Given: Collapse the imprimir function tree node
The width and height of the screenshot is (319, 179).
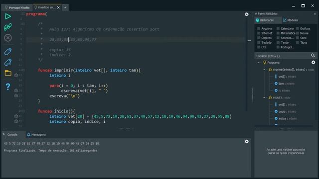Looking at the screenshot, I should [264, 70].
